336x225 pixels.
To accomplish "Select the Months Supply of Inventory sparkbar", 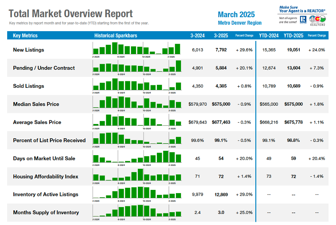I will point(137,211).
